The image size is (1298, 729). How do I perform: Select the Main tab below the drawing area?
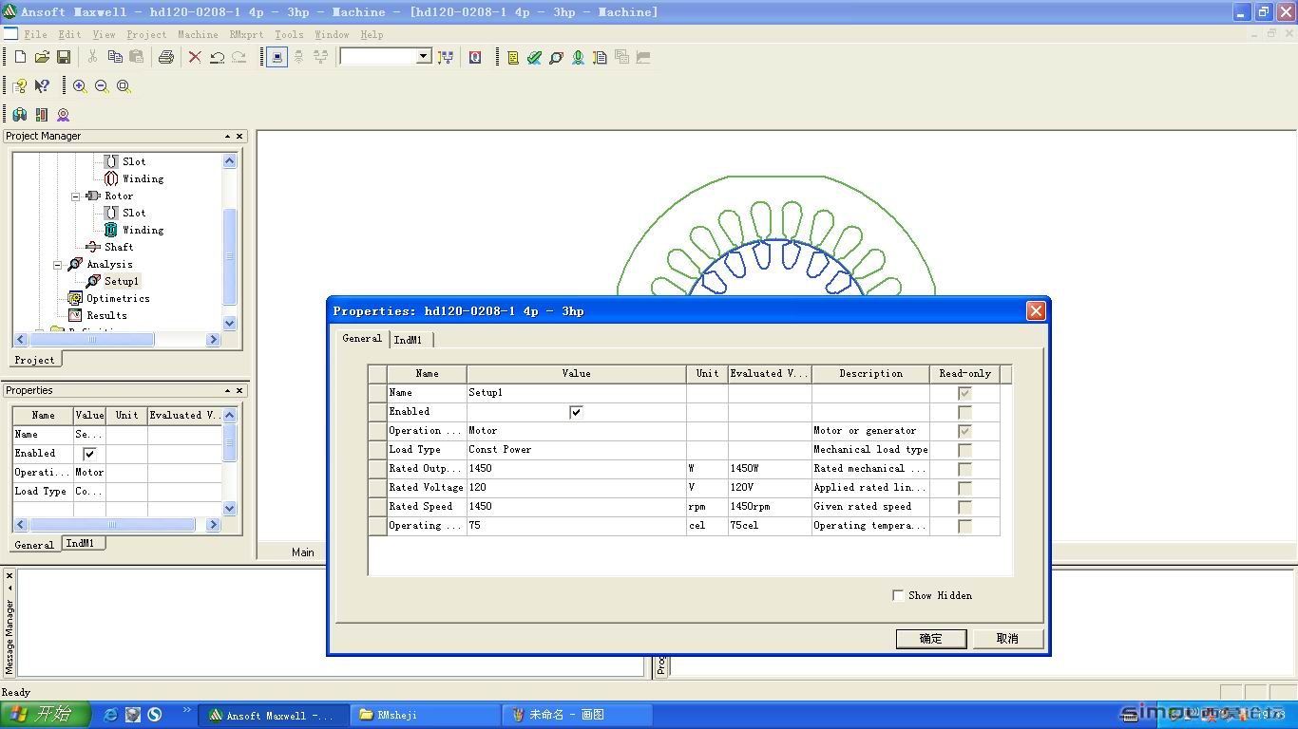point(303,552)
